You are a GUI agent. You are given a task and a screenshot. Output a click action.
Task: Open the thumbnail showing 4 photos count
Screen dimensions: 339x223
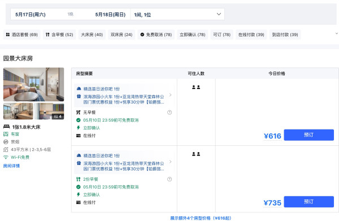point(49,111)
